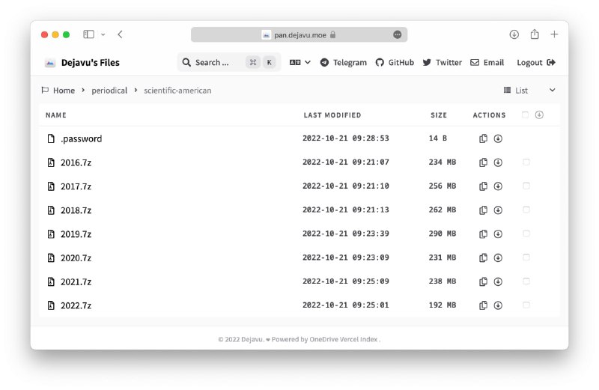Open the .password file

(x=81, y=138)
